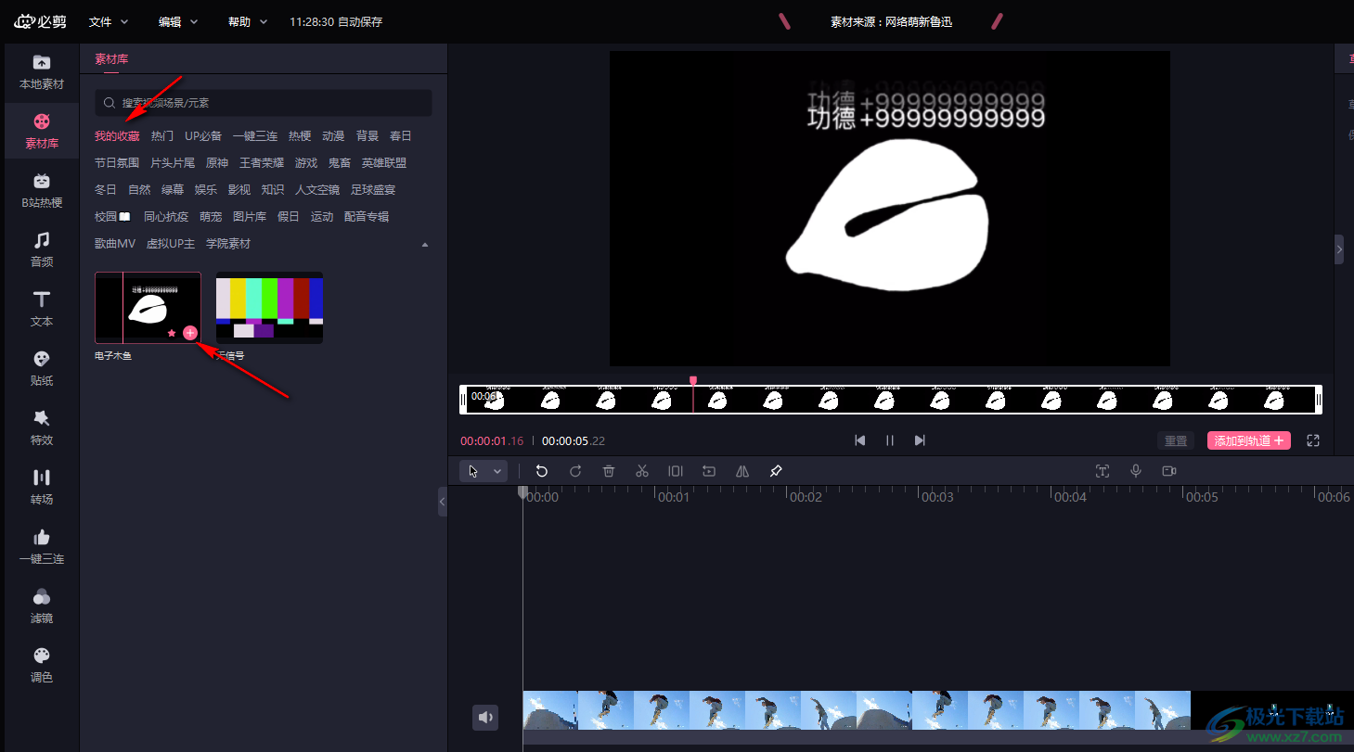The height and width of the screenshot is (752, 1354).
Task: Select the 绿幕 category
Action: tap(173, 190)
